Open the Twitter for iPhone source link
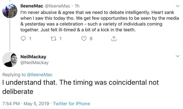The height and width of the screenshot is (109, 183). pyautogui.click(x=72, y=104)
